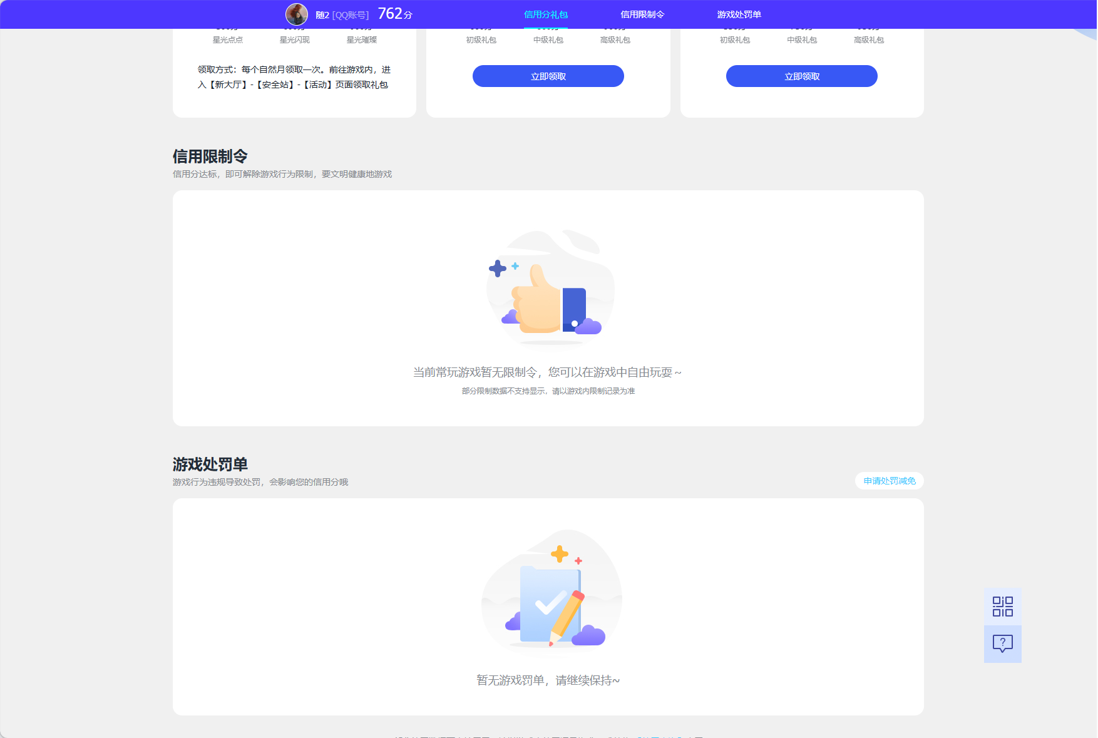
Task: Click 中级礼包 in the middle card
Action: pos(548,40)
